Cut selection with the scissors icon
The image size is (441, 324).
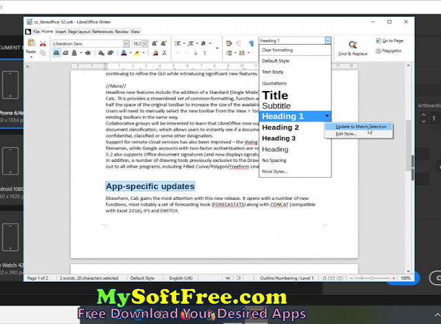(x=43, y=43)
